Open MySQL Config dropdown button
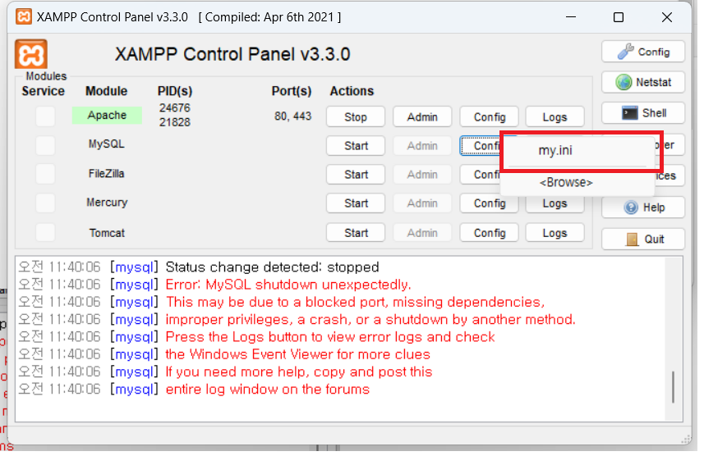 click(x=481, y=146)
